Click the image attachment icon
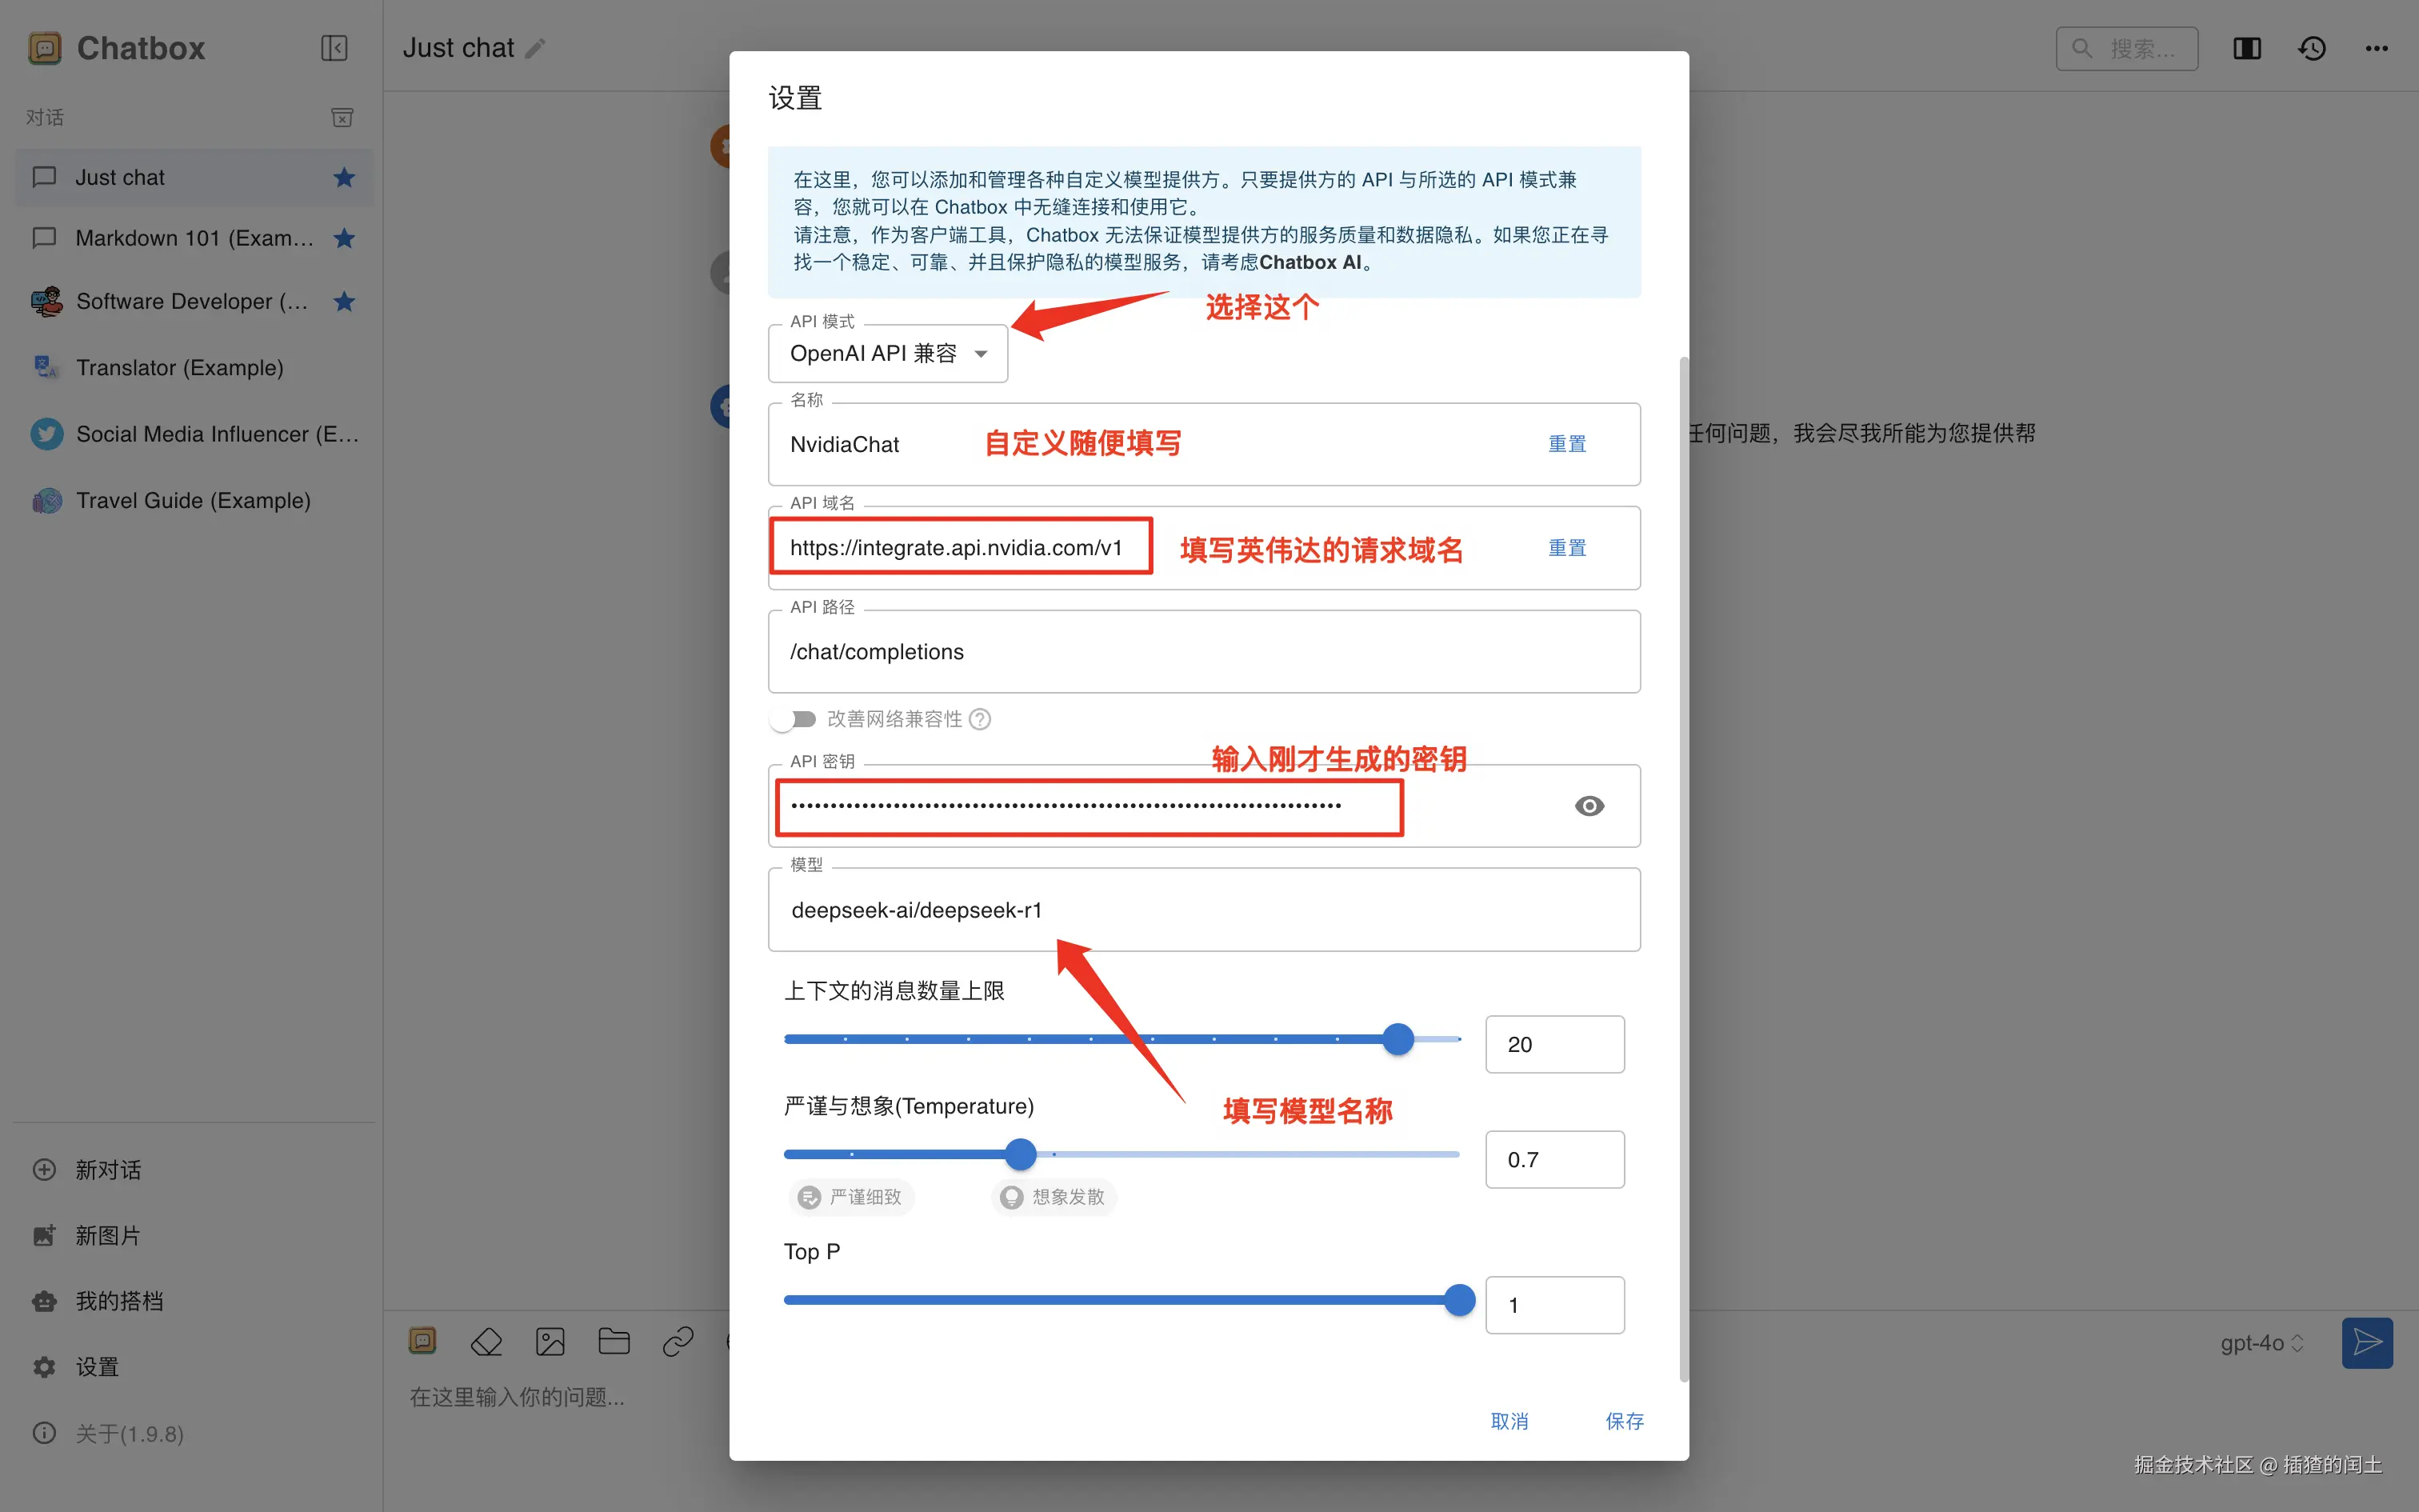 click(550, 1342)
